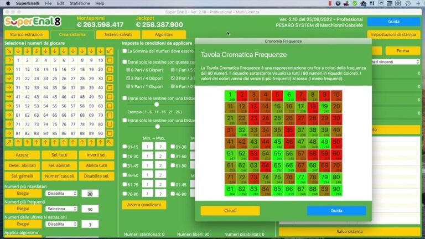Open the Algoritmi tab
The image size is (425, 239).
point(164,35)
